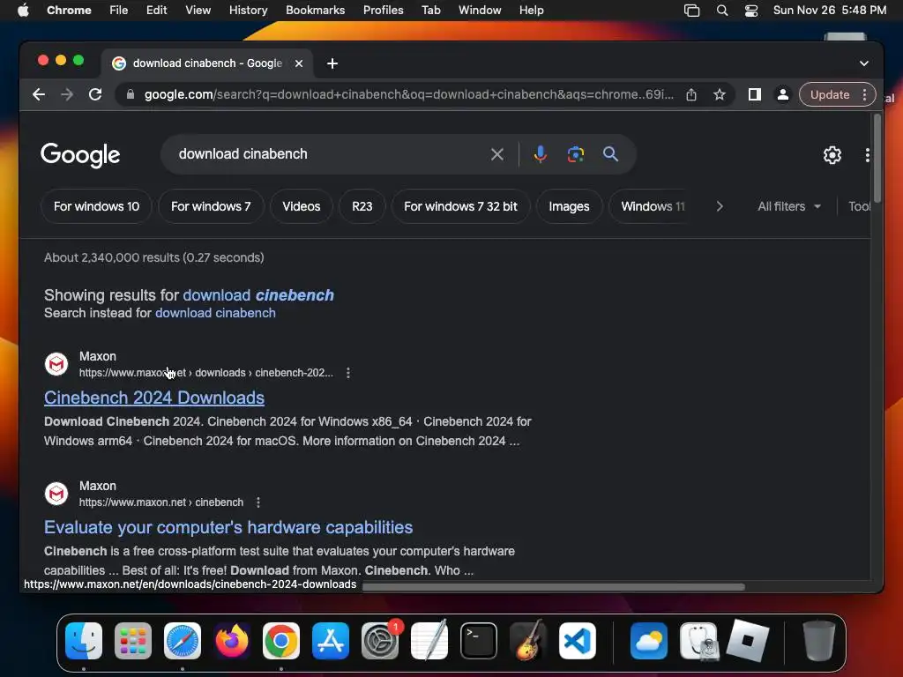Open more options for maxon.net cinebench result
Screen dimensions: 903x677
point(258,502)
